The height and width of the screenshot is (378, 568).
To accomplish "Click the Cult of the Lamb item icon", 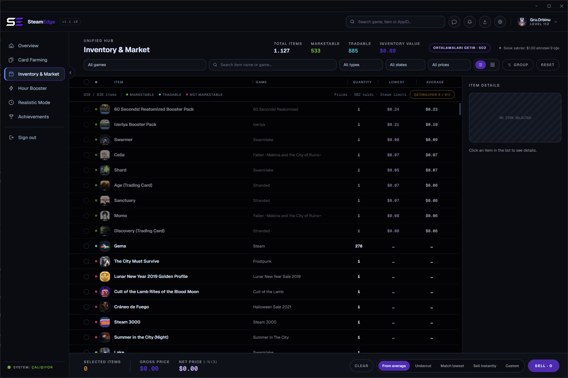I will (105, 292).
